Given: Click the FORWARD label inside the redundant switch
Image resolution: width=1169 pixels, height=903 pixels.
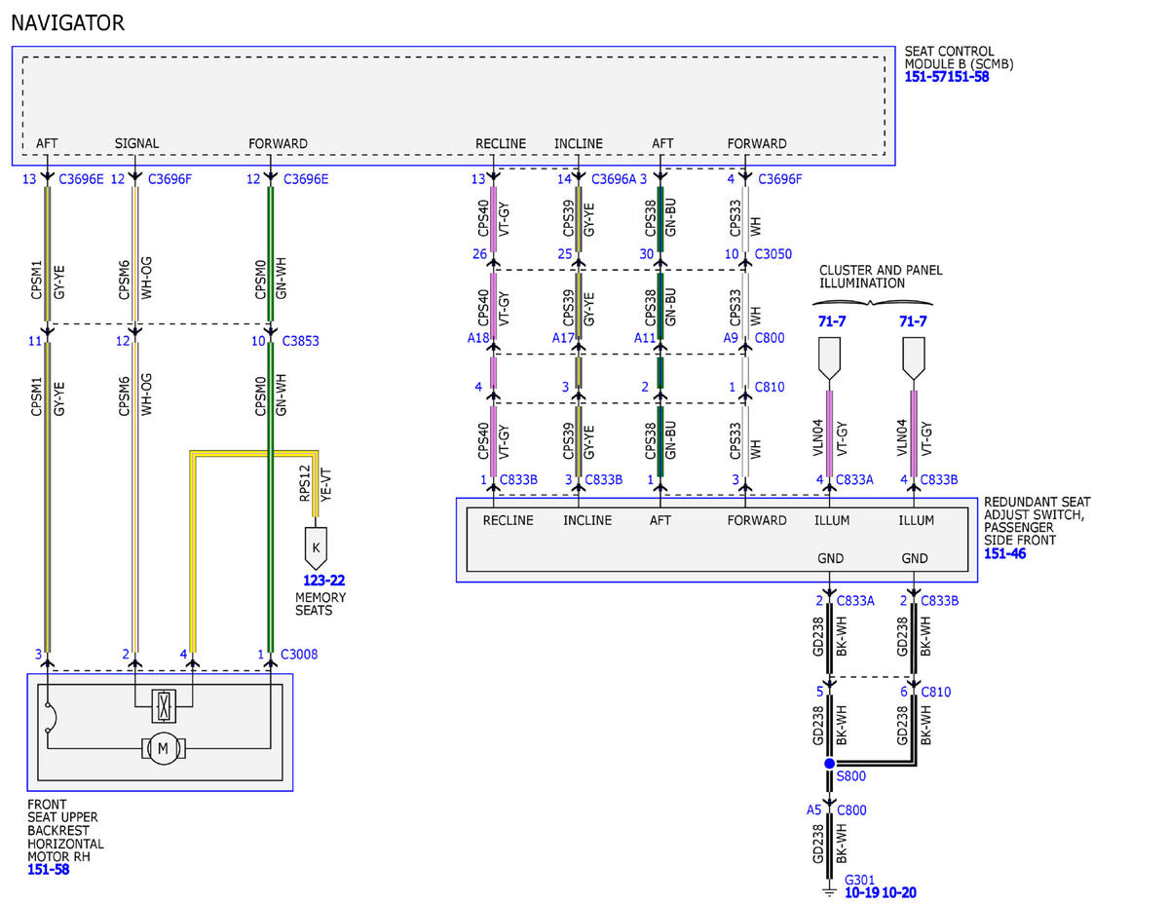Looking at the screenshot, I should tap(757, 520).
